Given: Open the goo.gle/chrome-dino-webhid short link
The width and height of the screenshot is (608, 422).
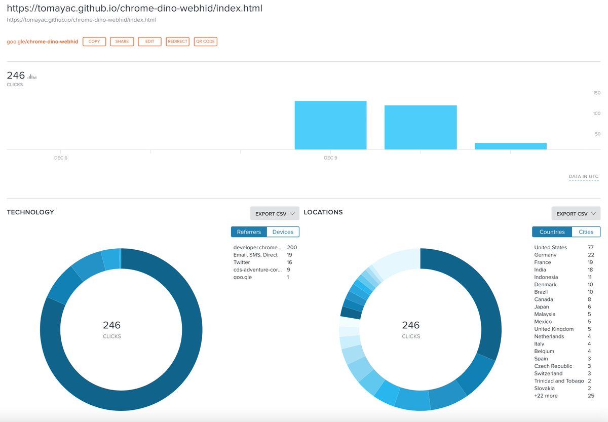Looking at the screenshot, I should [43, 42].
